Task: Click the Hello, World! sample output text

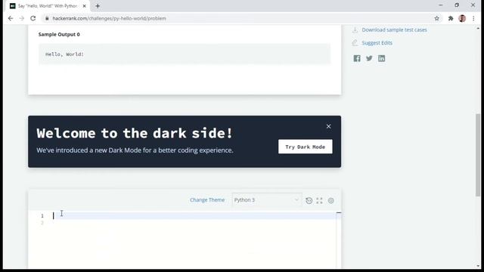Action: tap(64, 54)
